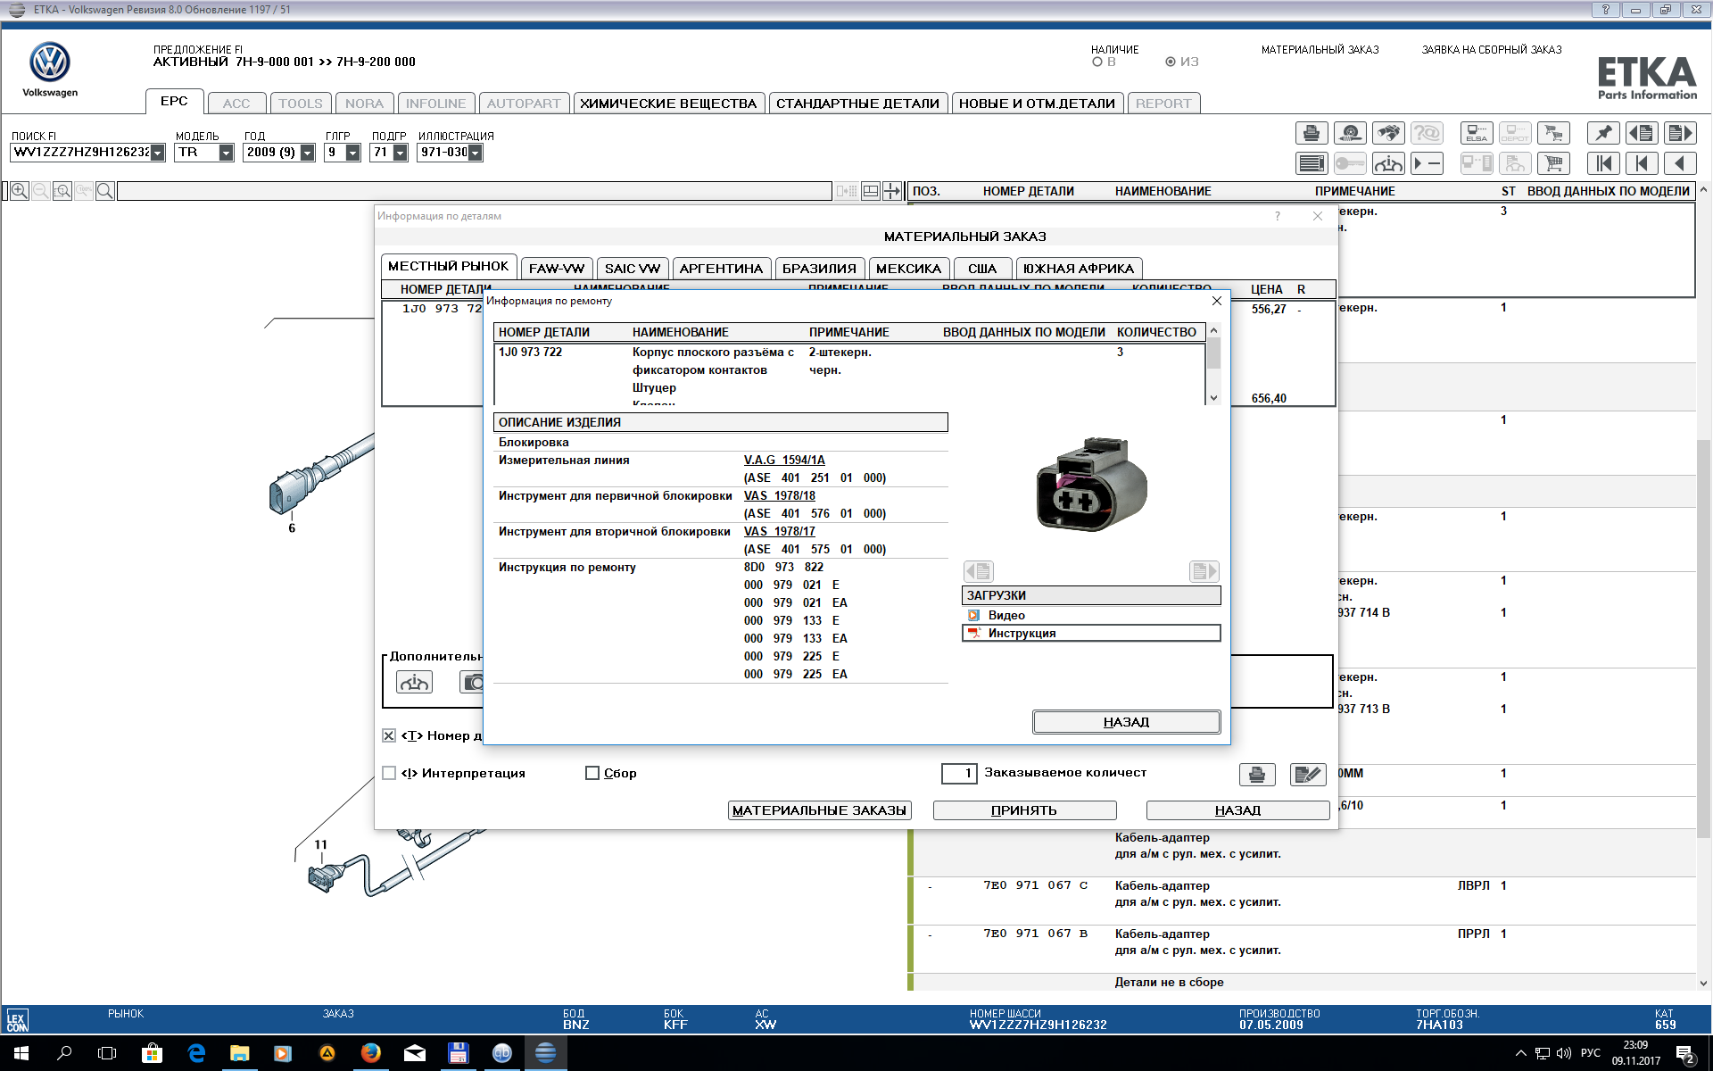Viewport: 1713px width, 1071px height.
Task: Zoom in on the illustration
Action: pos(20,191)
